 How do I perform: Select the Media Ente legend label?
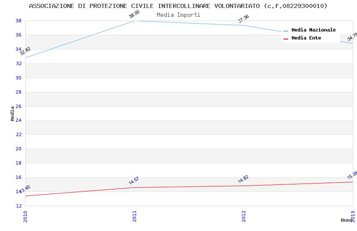click(306, 38)
